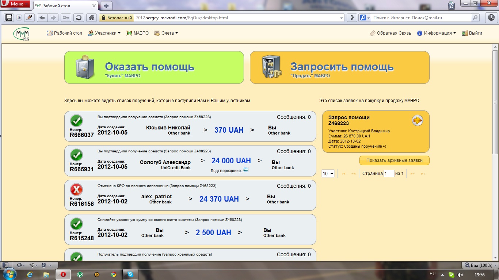
Task: Switch to Skype in the taskbar
Action: pyautogui.click(x=130, y=275)
